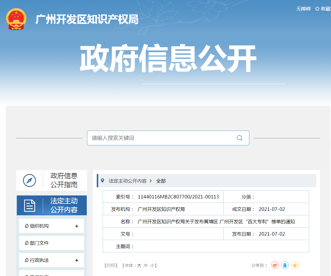Click the 主题词 label

click(124, 246)
